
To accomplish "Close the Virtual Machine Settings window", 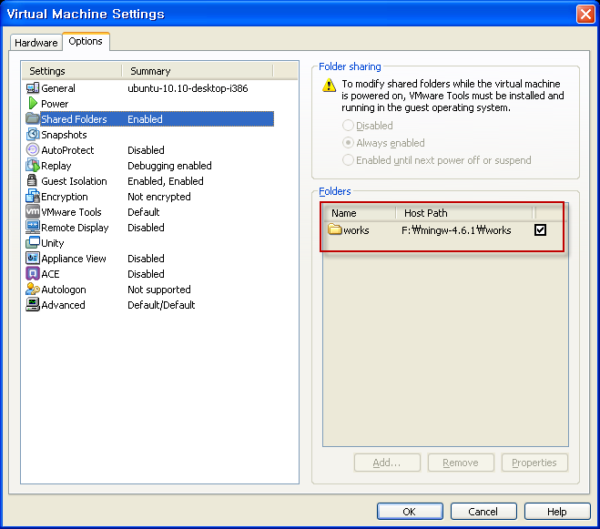I will (x=585, y=15).
